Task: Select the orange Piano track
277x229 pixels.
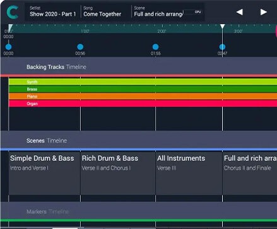Action: coord(143,97)
